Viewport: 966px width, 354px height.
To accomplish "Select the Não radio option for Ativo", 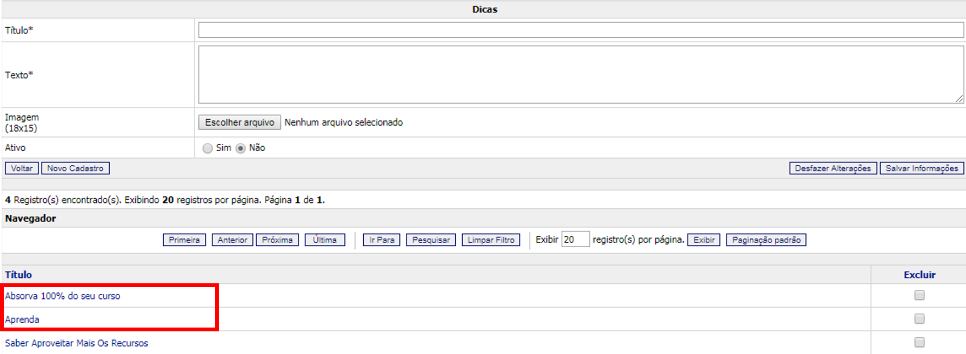I will (x=241, y=148).
